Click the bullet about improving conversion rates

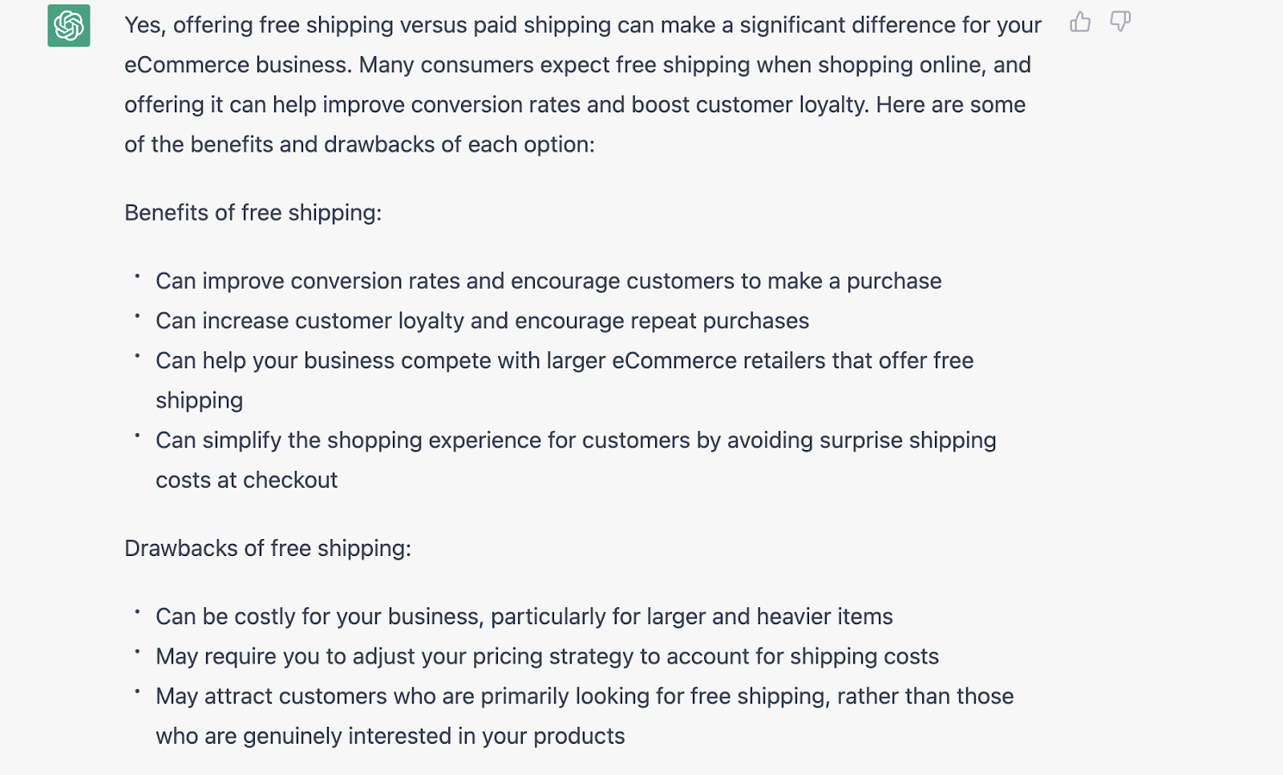click(x=548, y=281)
